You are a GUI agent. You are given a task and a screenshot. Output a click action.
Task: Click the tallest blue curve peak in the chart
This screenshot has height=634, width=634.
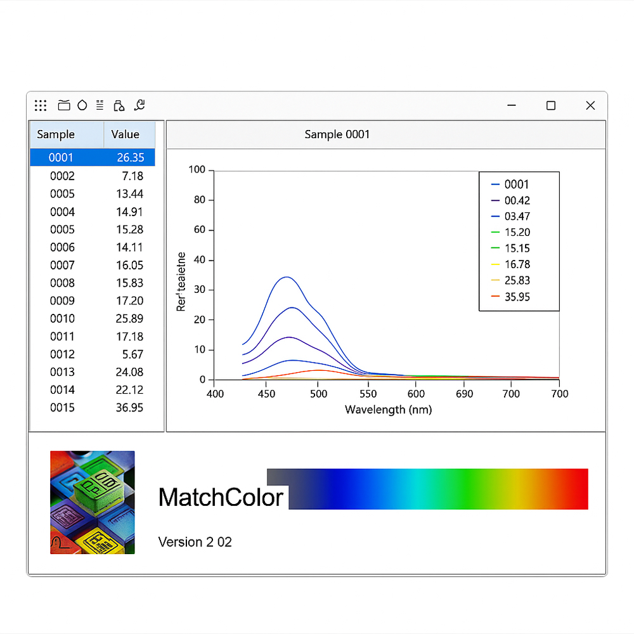click(287, 277)
